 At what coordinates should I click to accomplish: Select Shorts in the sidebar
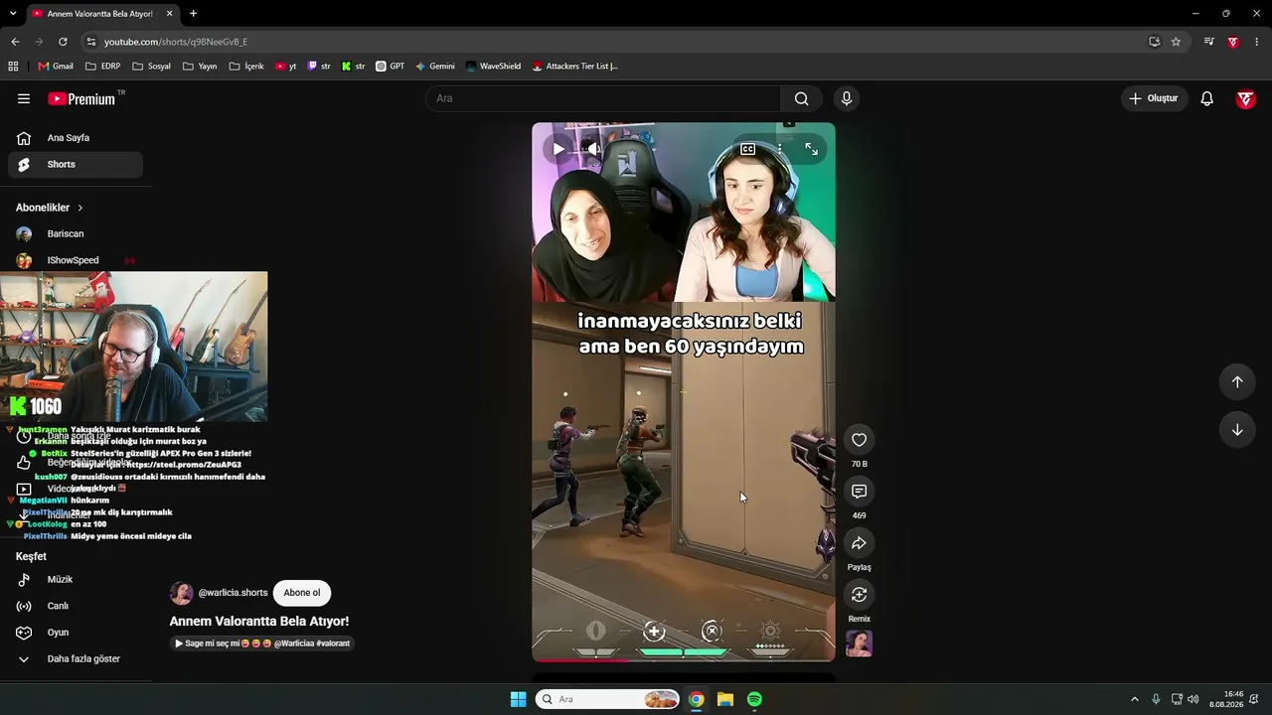76,165
